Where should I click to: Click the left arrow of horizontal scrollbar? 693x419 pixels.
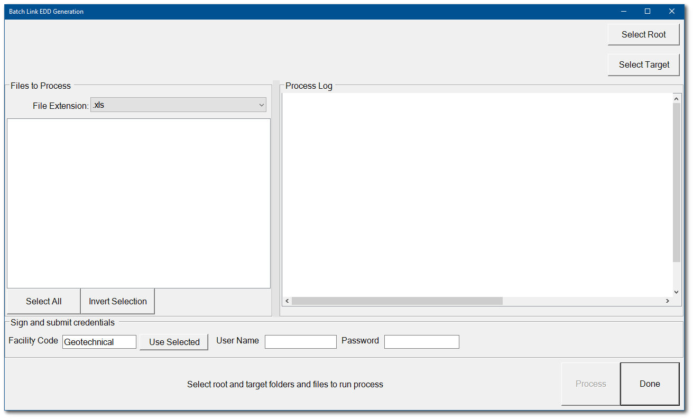pos(287,301)
